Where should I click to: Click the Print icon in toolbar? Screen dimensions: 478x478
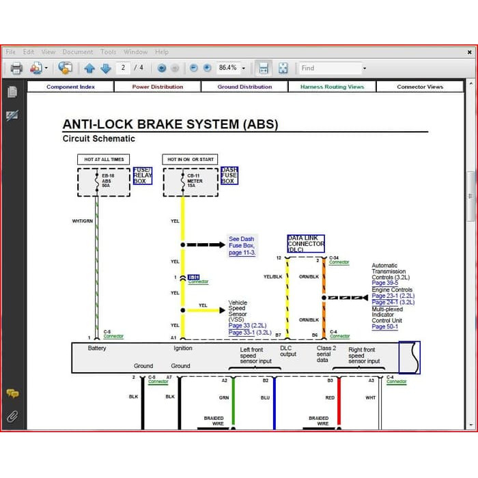coord(16,68)
